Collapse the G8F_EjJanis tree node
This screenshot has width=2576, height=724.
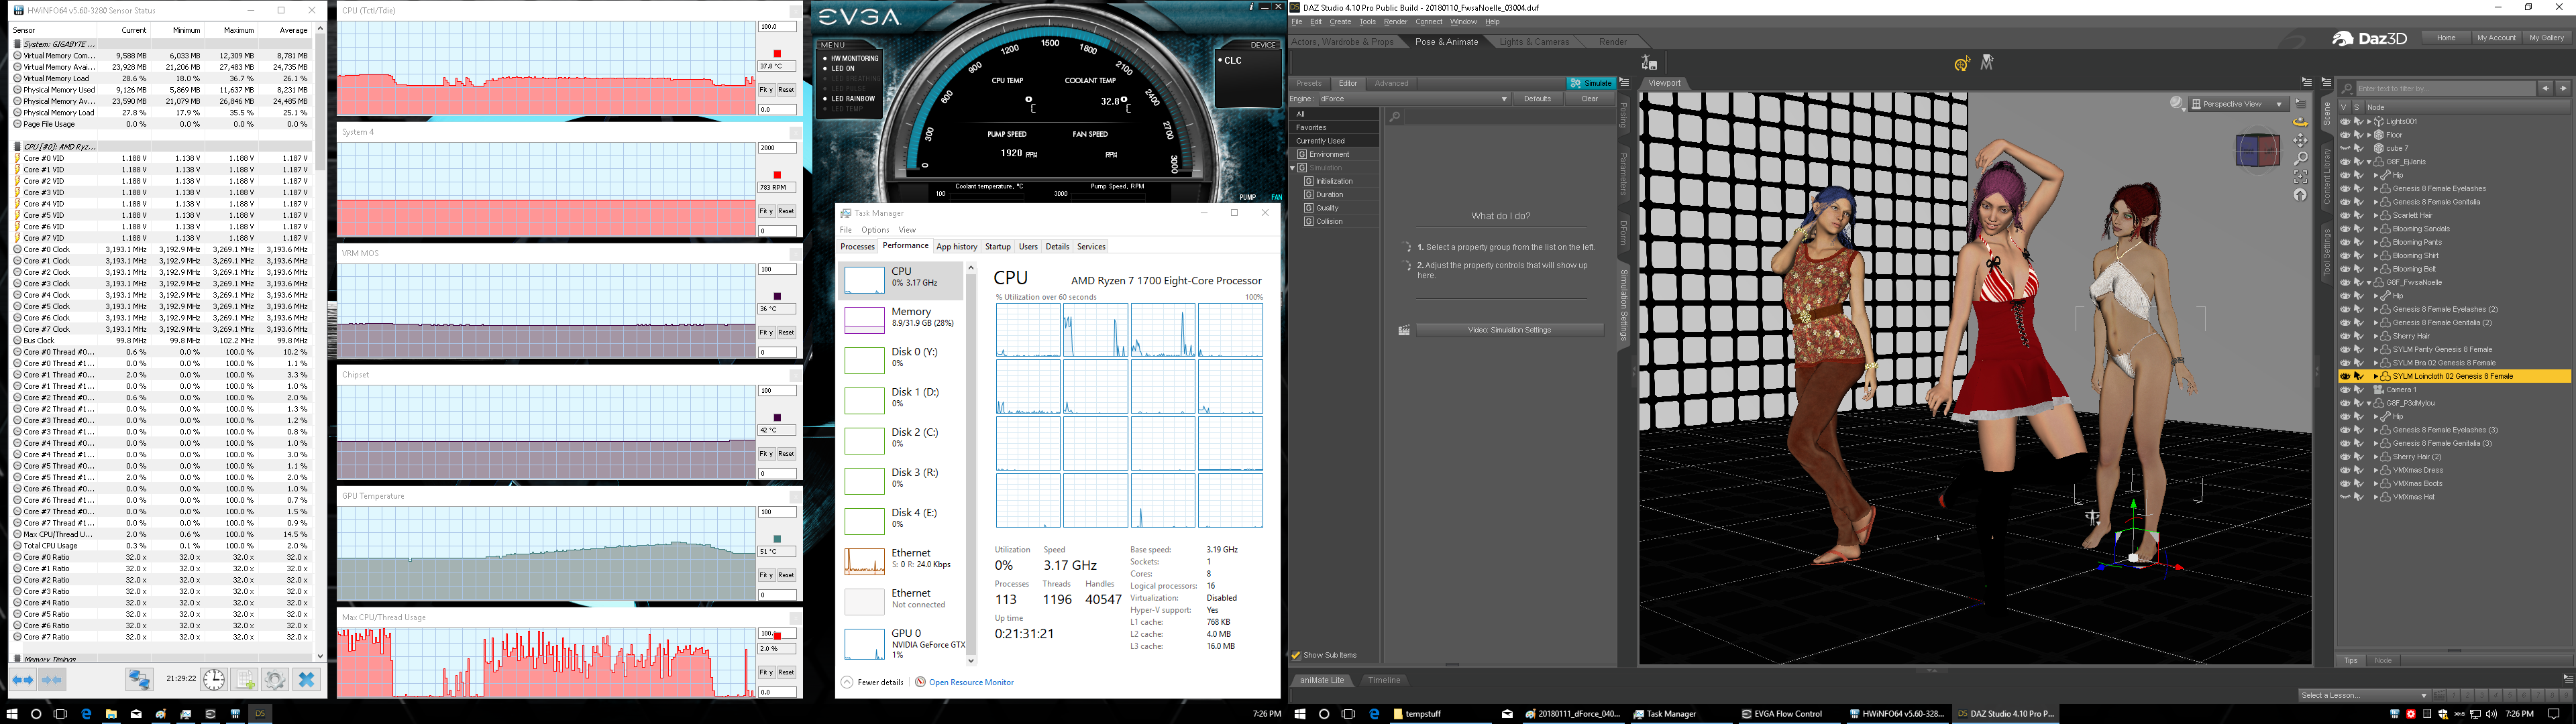(x=2369, y=162)
